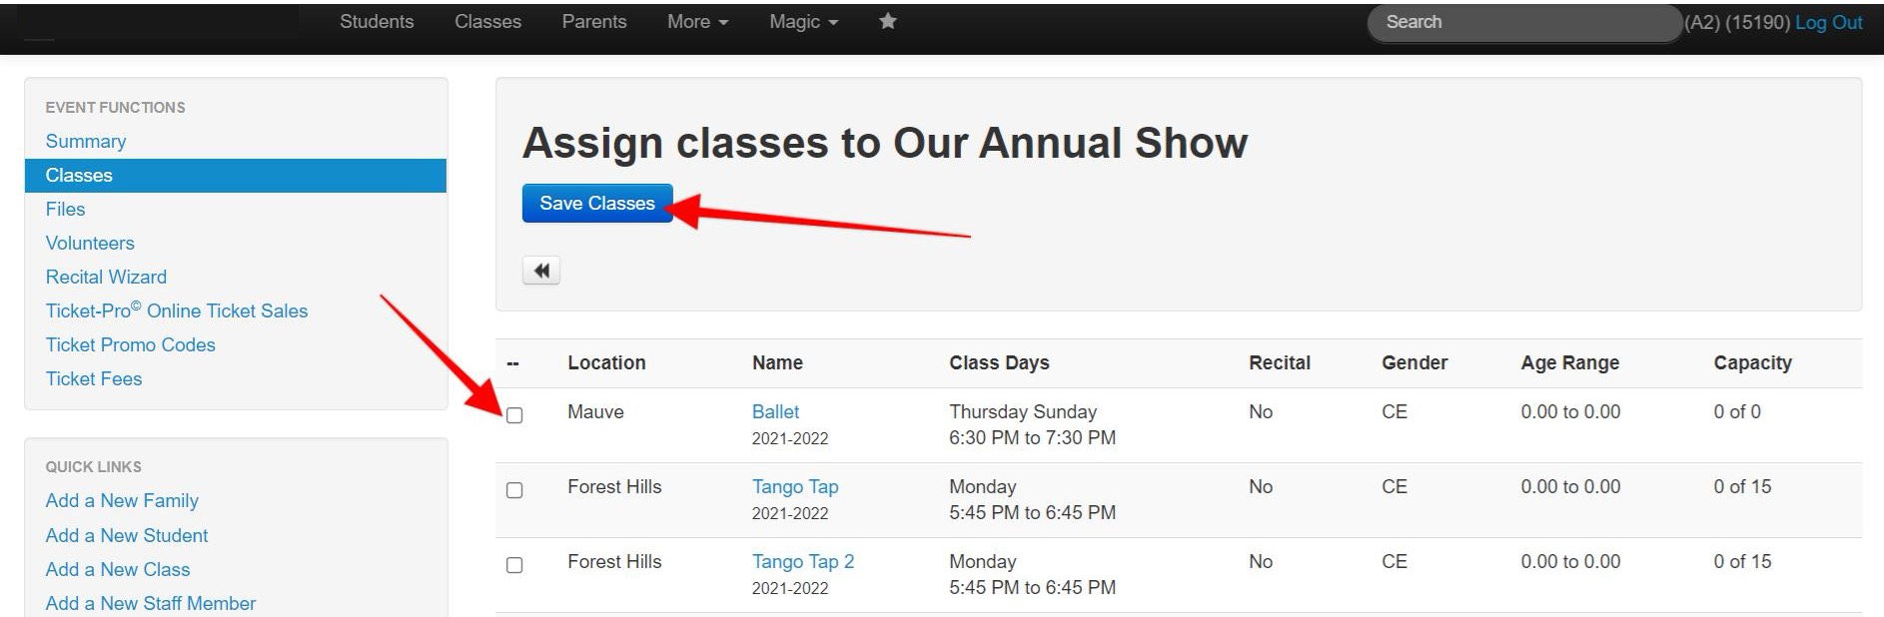This screenshot has width=1884, height=617.
Task: Click Add a New Class link
Action: (118, 569)
